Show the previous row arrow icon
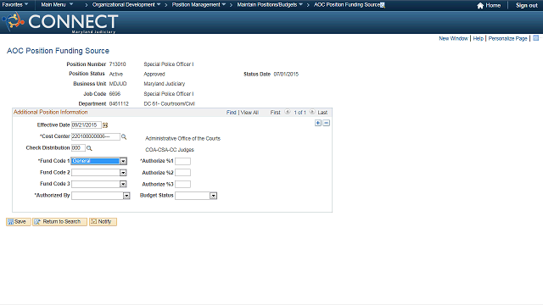The height and width of the screenshot is (305, 543). click(x=288, y=112)
